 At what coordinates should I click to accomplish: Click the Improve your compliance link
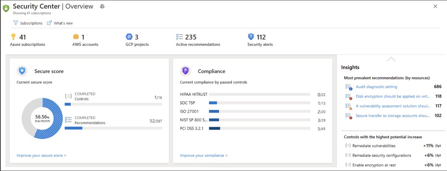click(x=204, y=155)
